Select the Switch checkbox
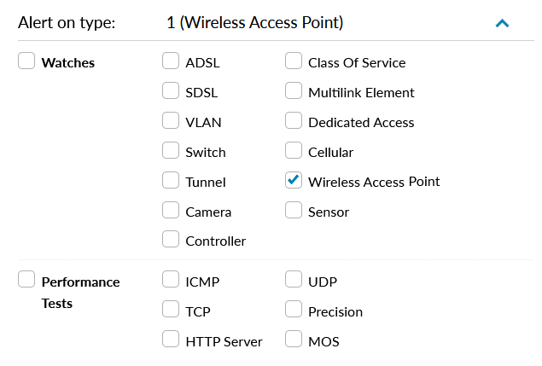This screenshot has width=542, height=366. pyautogui.click(x=171, y=151)
